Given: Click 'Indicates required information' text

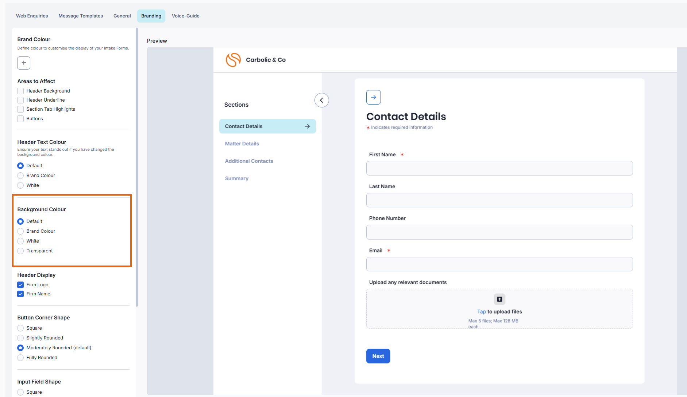Looking at the screenshot, I should click(x=402, y=127).
